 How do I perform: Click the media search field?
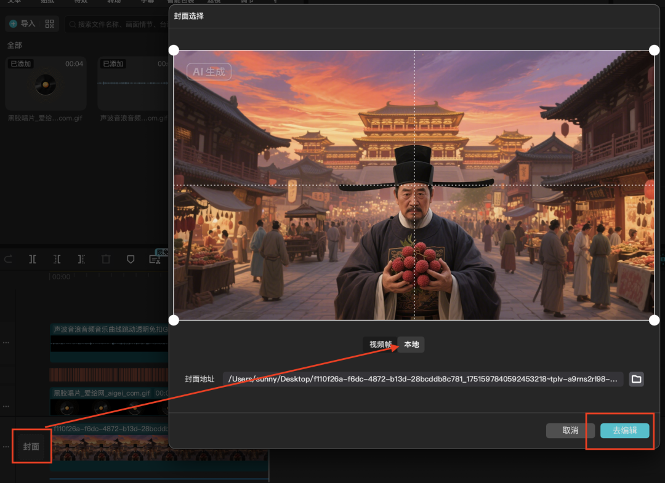click(117, 25)
